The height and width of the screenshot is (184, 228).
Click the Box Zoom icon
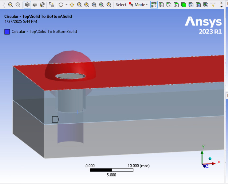[87, 5]
